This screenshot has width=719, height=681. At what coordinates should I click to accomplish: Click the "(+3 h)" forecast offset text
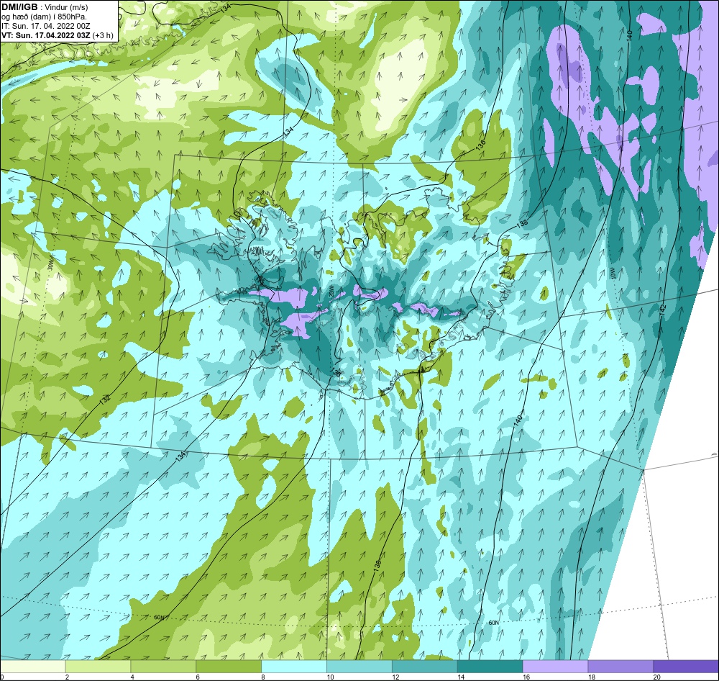(x=103, y=35)
